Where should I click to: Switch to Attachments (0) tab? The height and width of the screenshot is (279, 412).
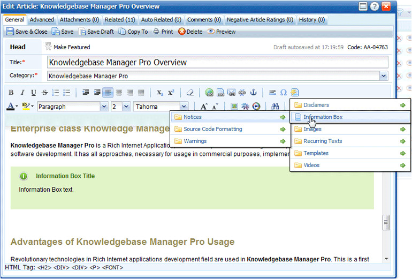coord(79,20)
